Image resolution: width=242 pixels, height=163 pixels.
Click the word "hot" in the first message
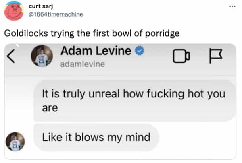click(x=198, y=94)
